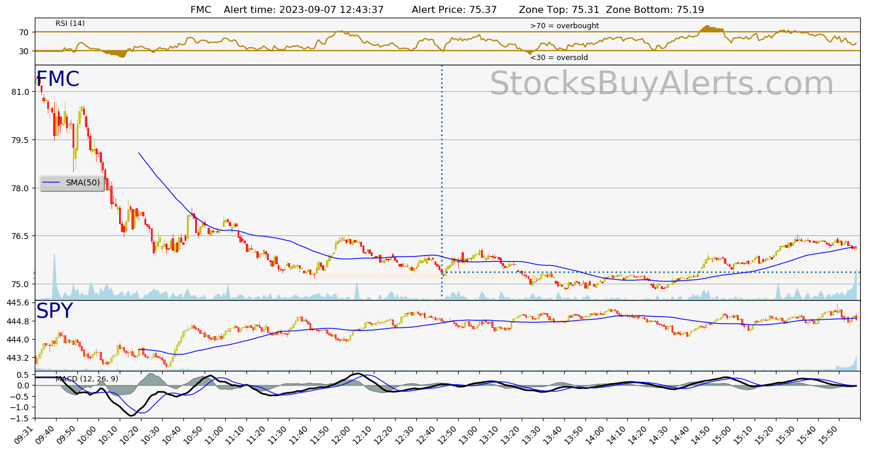Viewport: 869px width, 452px height.
Task: Click the 445.6 SPY axis label
Action: pos(17,303)
